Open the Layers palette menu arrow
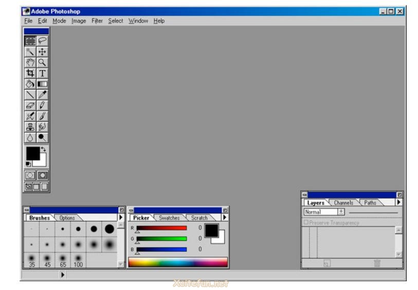Image resolution: width=418 pixels, height=290 pixels. click(x=399, y=202)
